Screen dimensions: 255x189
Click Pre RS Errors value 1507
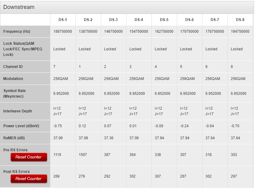[83, 154]
